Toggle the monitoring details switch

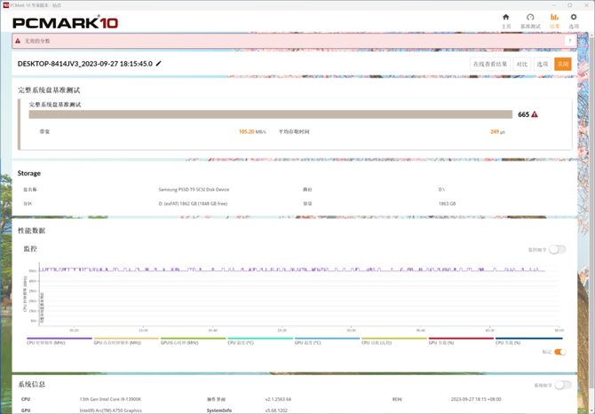click(558, 249)
